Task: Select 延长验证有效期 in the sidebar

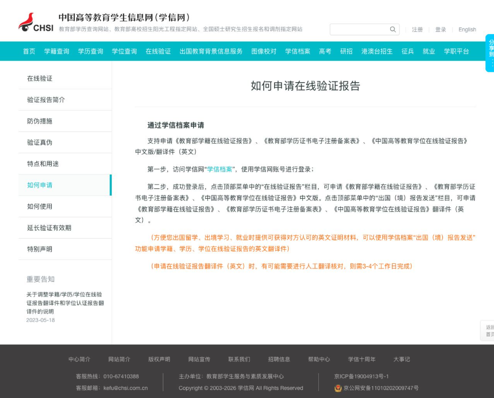Action: 65,228
